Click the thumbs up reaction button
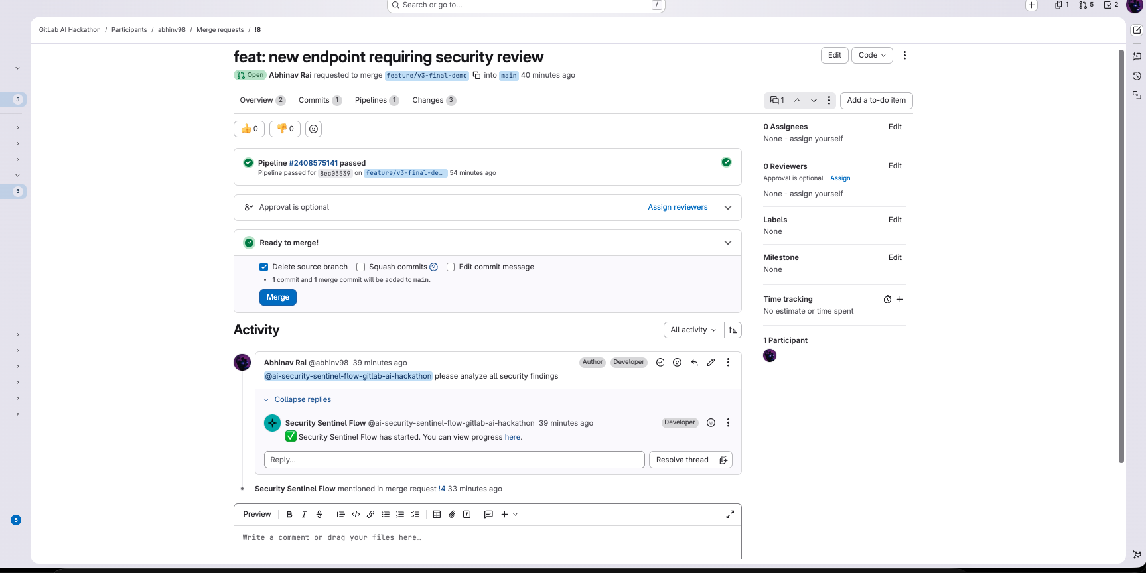 (x=250, y=129)
